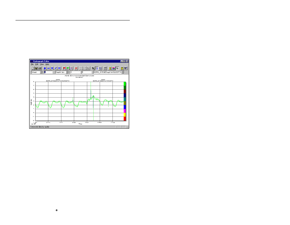The image size is (290, 225).
Task: Click the input field next to Week dropdown
Action: (48, 72)
